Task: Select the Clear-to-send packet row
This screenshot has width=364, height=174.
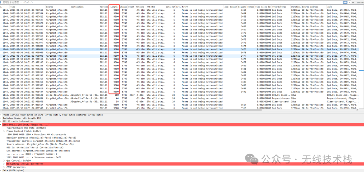Action: [179, 101]
